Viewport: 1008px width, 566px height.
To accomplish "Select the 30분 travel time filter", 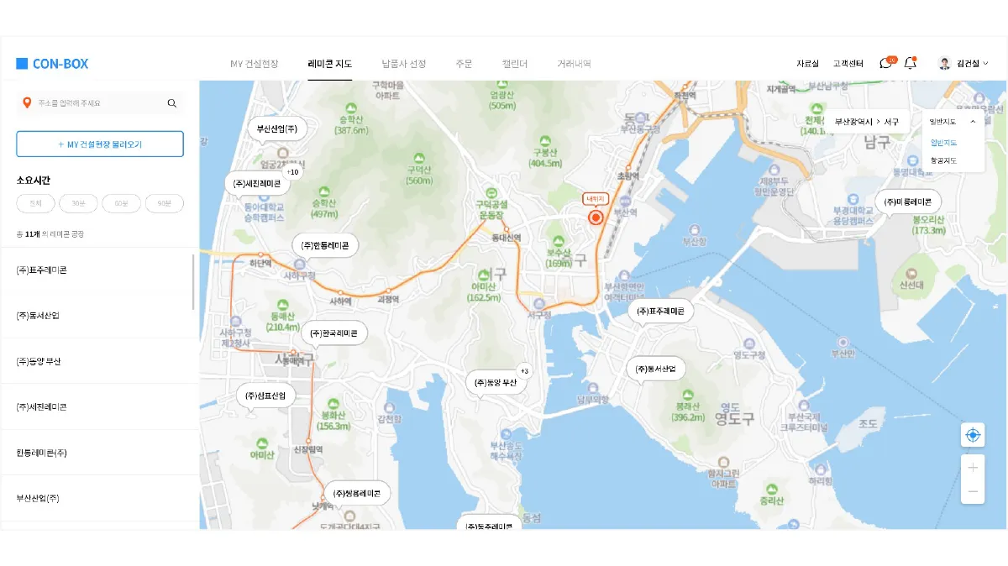I will click(x=78, y=203).
